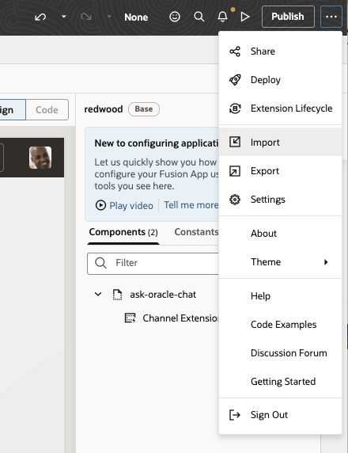This screenshot has height=453, width=348.
Task: Switch to the Components tab
Action: [123, 232]
